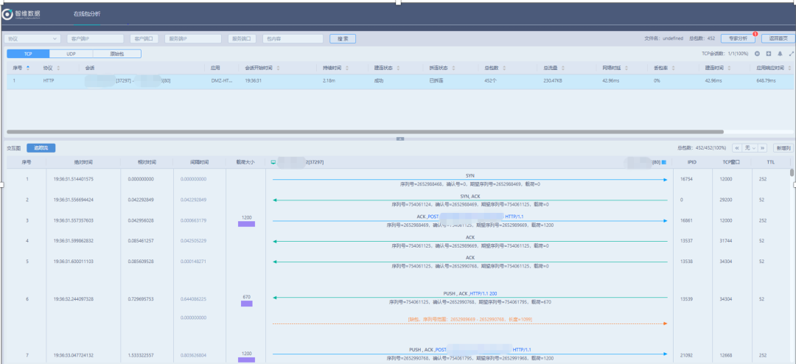Click the 返回首页 button
Image resolution: width=796 pixels, height=364 pixels.
(778, 38)
